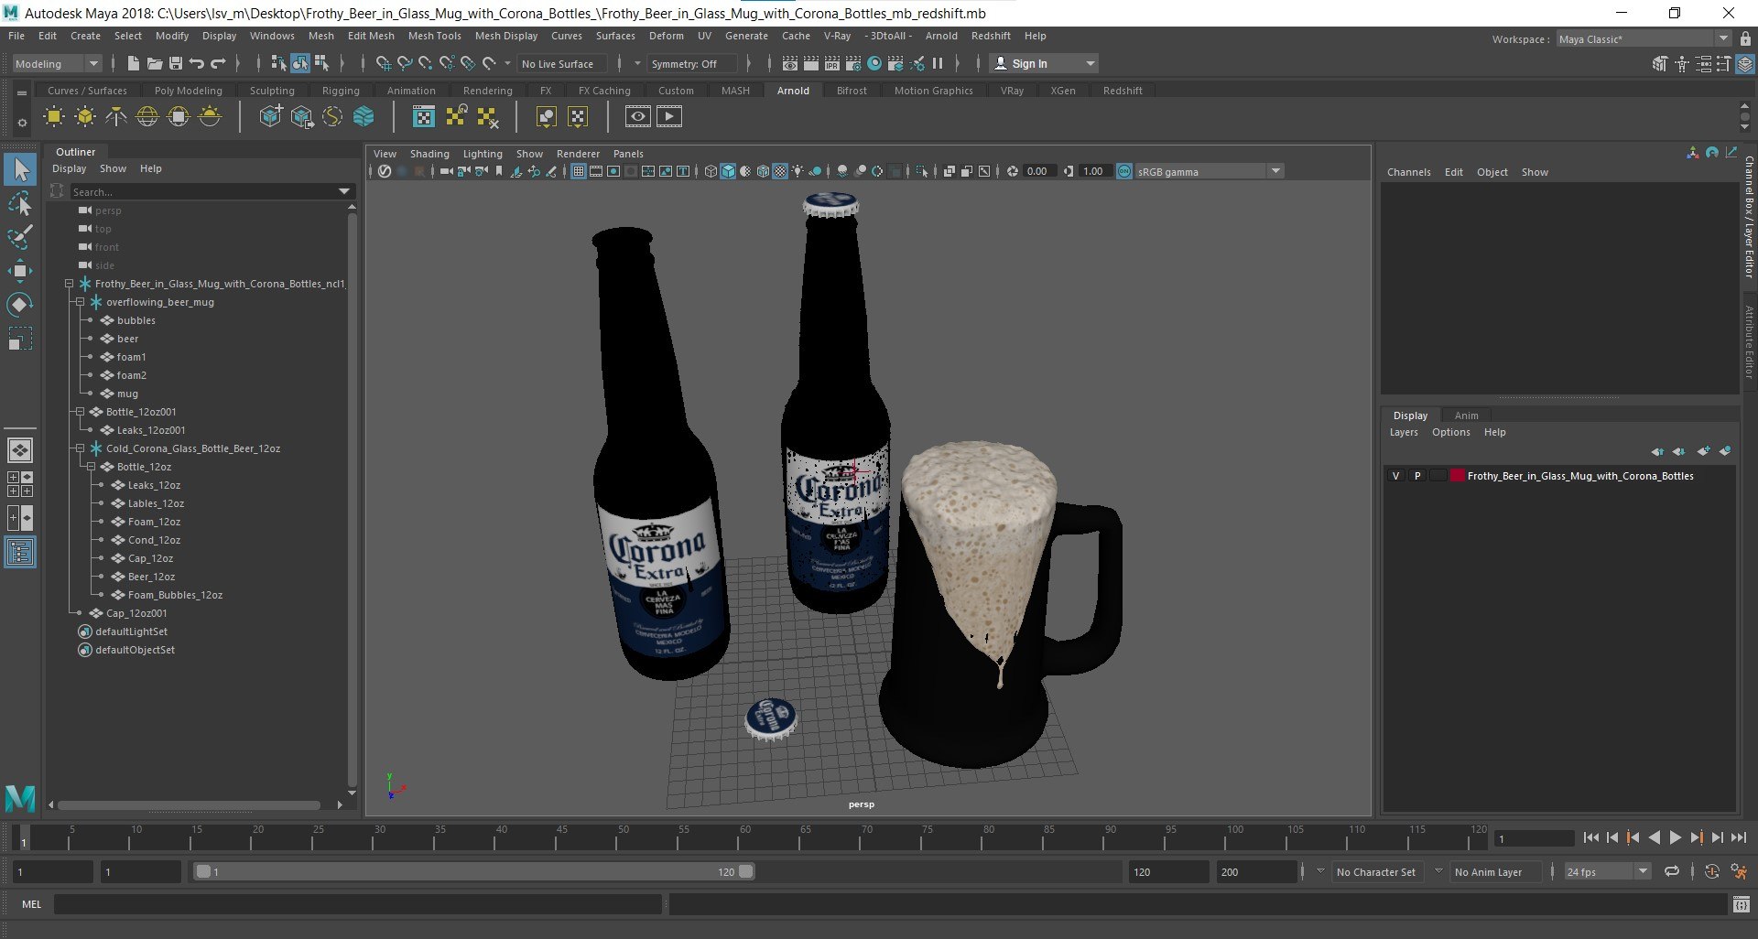
Task: Create an Arnold area light
Action: point(54,116)
